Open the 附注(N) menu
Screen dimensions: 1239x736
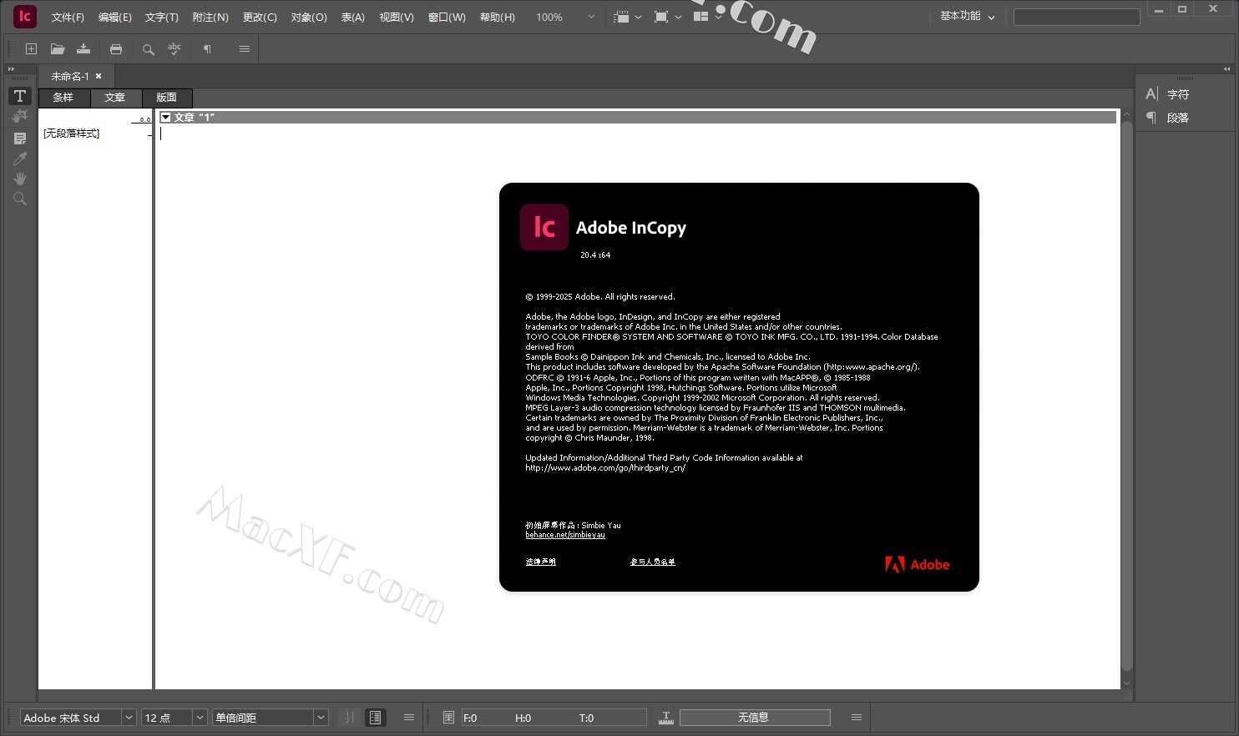tap(210, 17)
